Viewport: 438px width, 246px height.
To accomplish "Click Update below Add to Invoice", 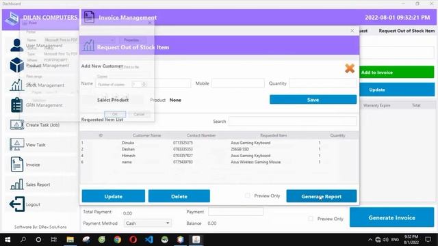I will pos(397,90).
